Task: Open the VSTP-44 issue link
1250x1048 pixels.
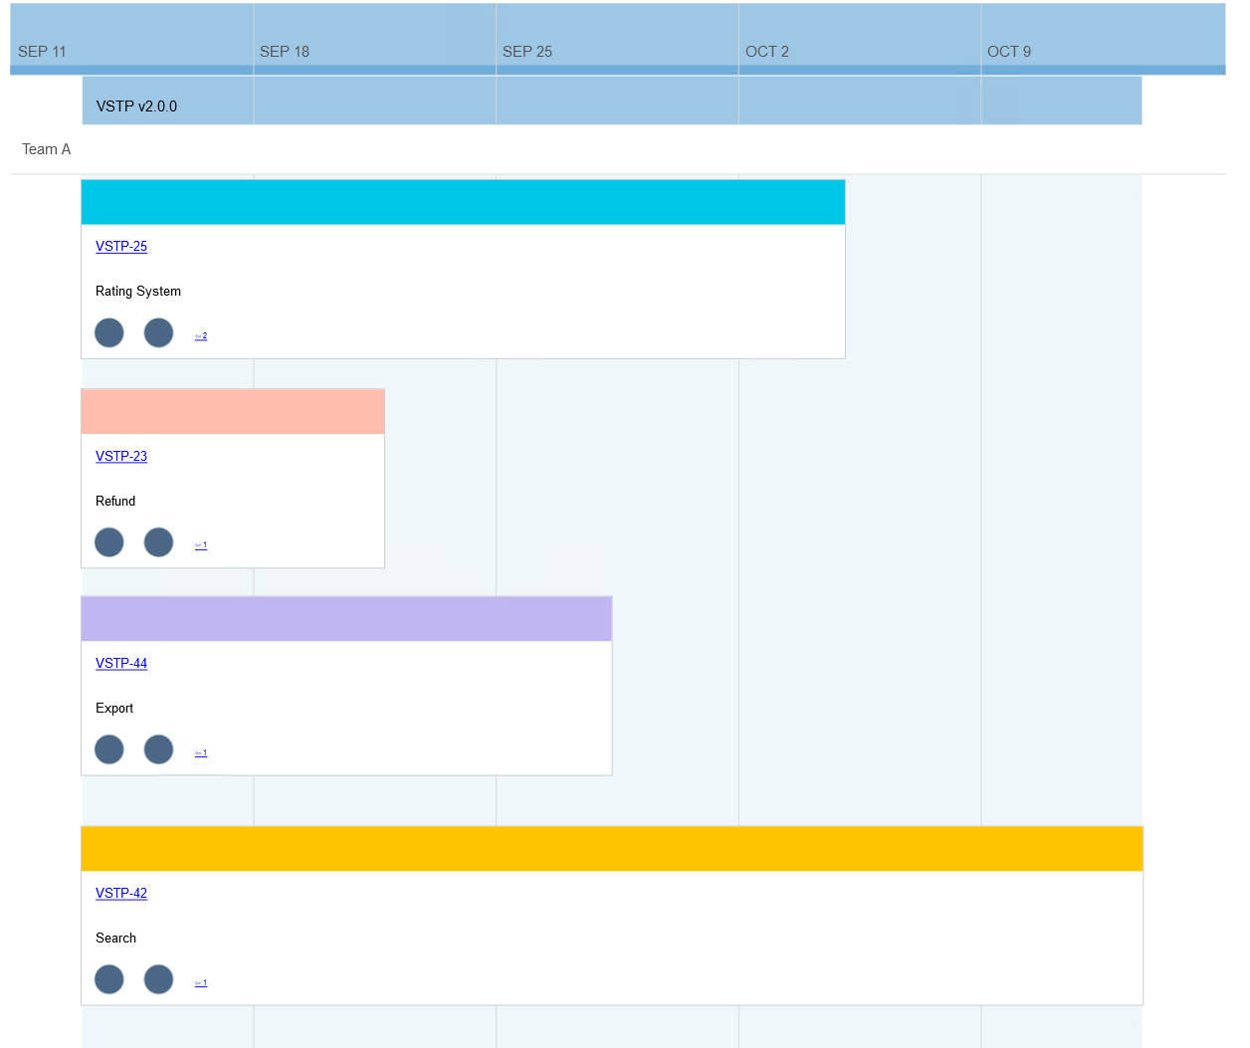Action: point(121,664)
